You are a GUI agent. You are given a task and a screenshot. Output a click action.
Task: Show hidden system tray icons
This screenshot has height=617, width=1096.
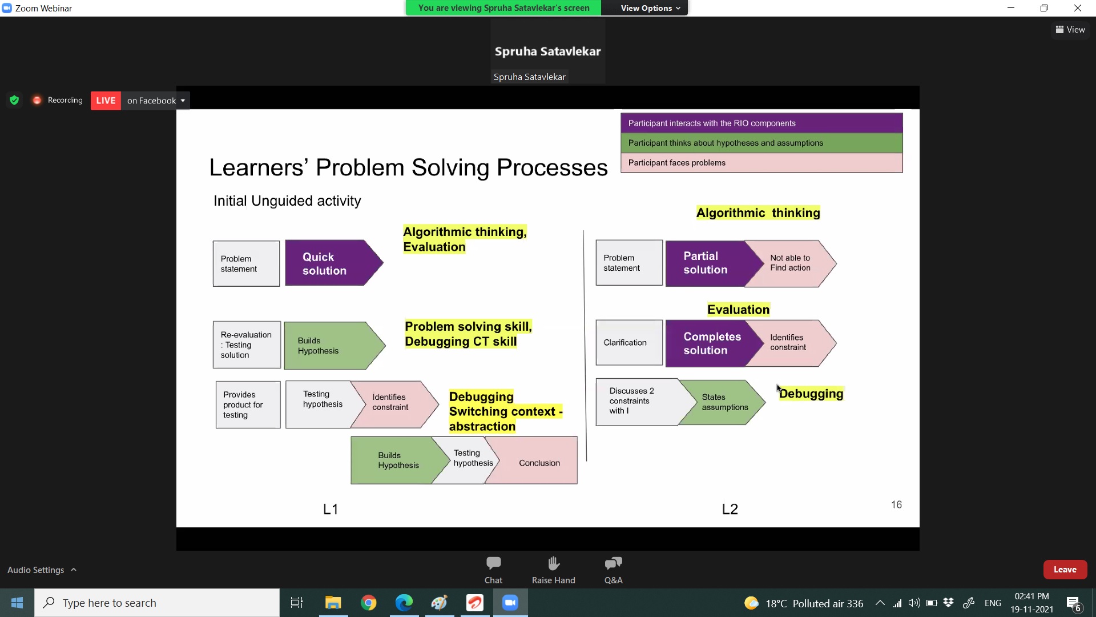pyautogui.click(x=880, y=603)
